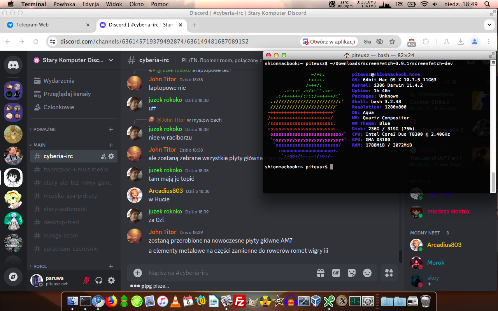Open the Explore servers compass icon
Viewport: 498px width, 311px height.
[13, 276]
